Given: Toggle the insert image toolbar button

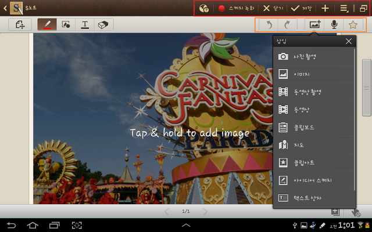Looking at the screenshot, I should (x=314, y=24).
